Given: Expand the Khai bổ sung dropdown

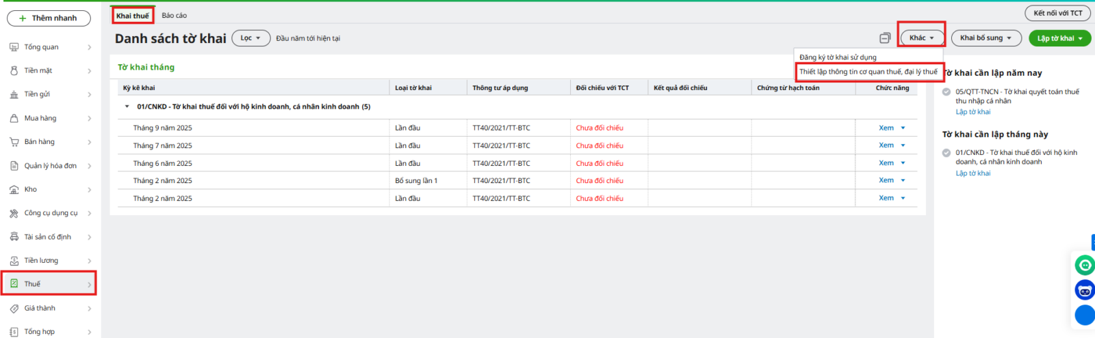Looking at the screenshot, I should tap(985, 38).
